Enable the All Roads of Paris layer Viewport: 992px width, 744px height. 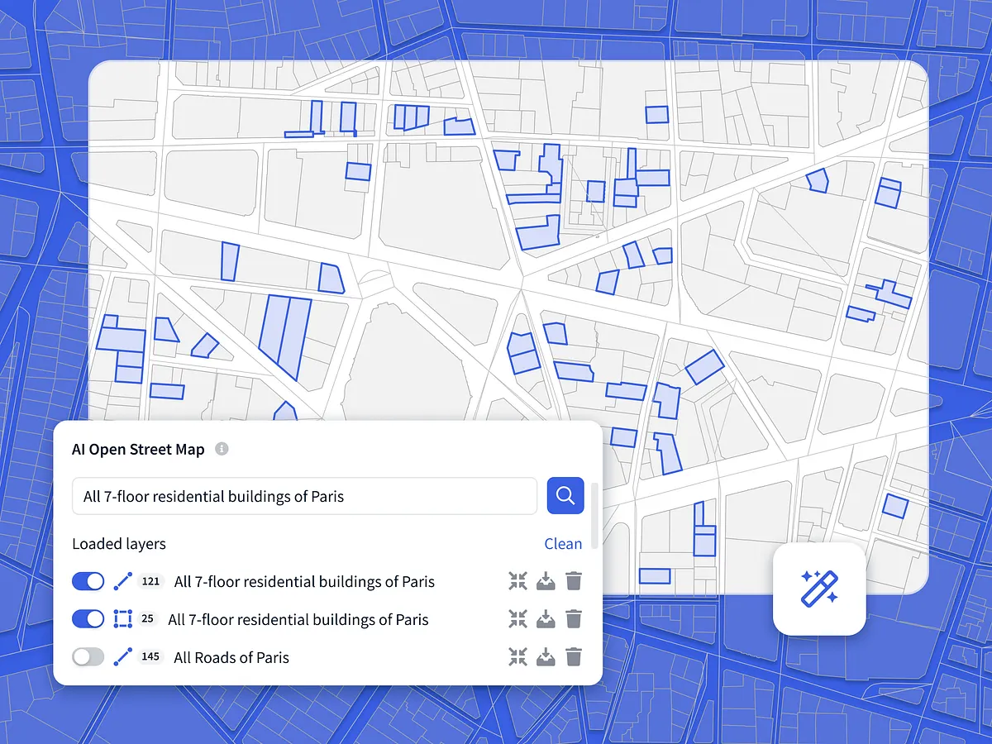[88, 657]
